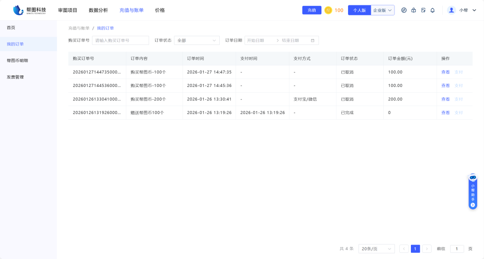Open the 20条/页 page size selector

[377, 249]
